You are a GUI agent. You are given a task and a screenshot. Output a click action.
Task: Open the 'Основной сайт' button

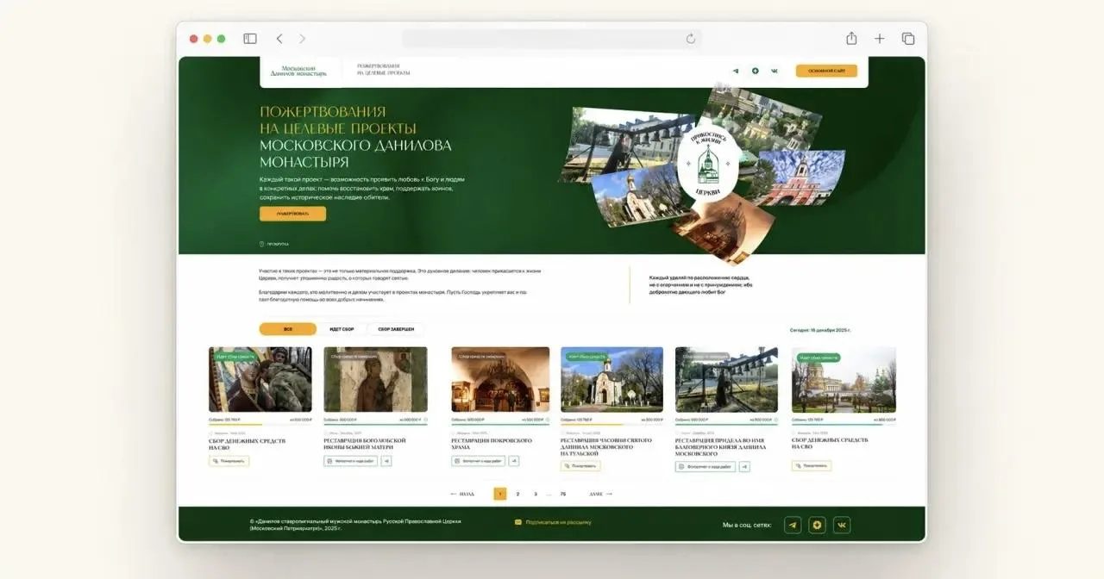point(826,71)
